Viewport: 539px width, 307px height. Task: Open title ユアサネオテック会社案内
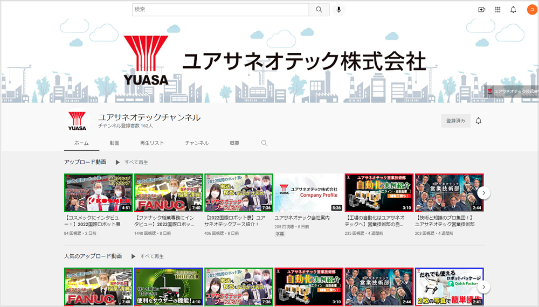(x=302, y=218)
